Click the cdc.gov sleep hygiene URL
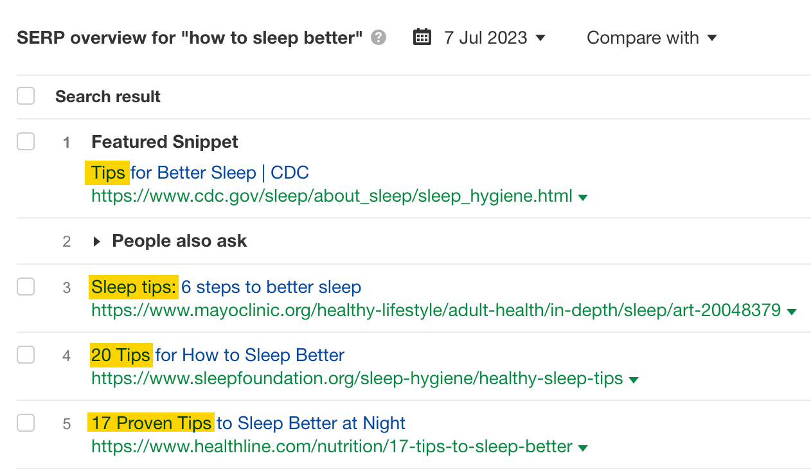The width and height of the screenshot is (811, 469). 332,196
